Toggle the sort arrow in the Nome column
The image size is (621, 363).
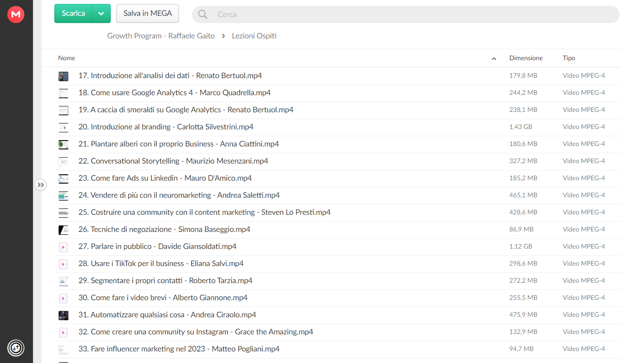(494, 59)
